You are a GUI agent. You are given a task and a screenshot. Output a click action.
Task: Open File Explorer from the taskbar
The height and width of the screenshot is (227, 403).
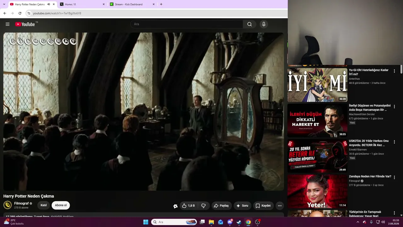[211, 222]
